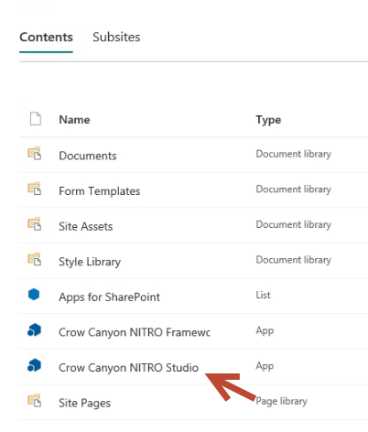Sort by the Type column header

coord(268,120)
